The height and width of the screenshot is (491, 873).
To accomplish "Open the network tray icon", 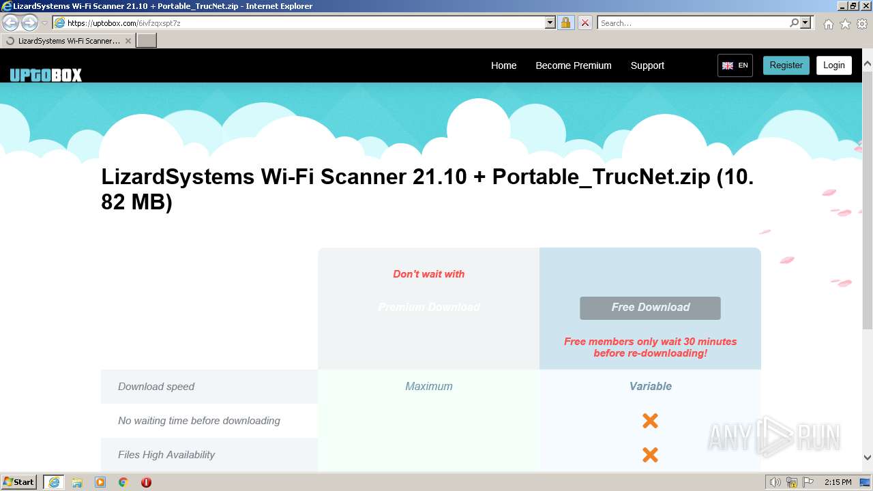I will 792,482.
